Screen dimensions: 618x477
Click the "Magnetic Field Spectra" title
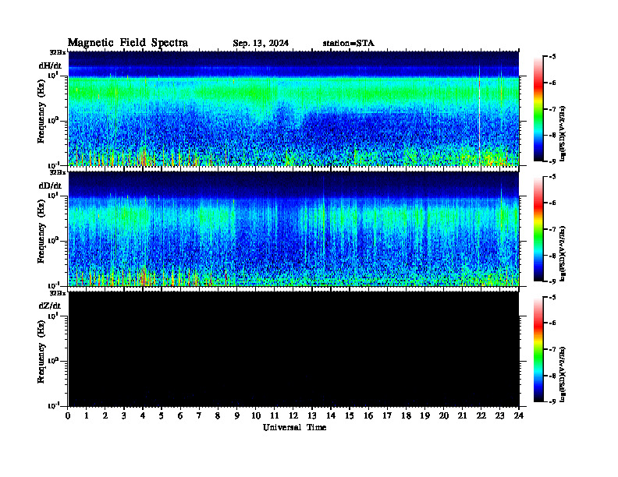(x=128, y=43)
